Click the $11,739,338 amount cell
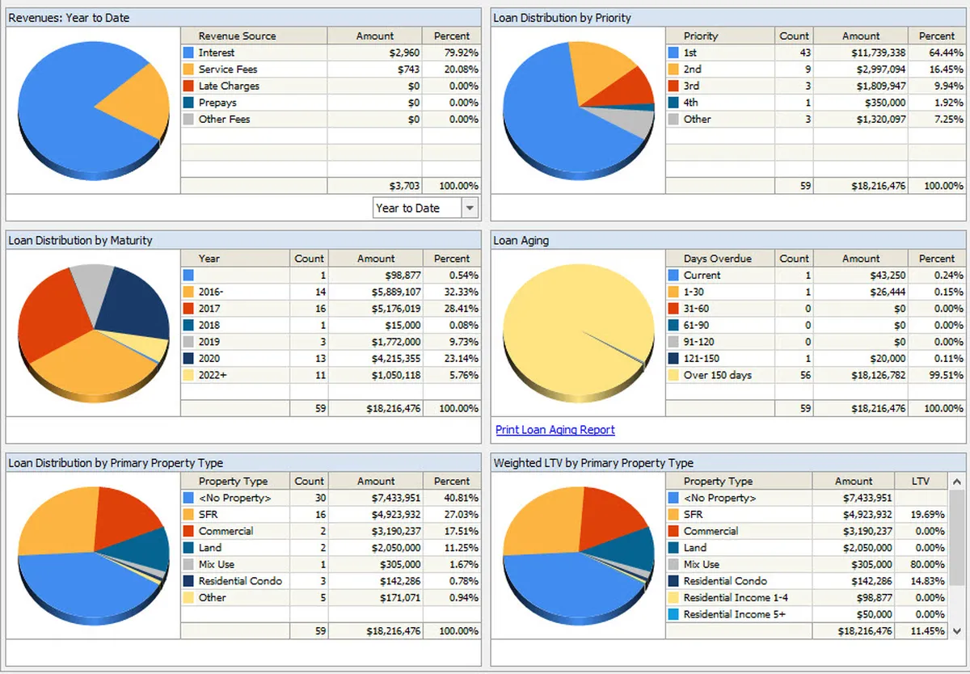 click(x=860, y=53)
